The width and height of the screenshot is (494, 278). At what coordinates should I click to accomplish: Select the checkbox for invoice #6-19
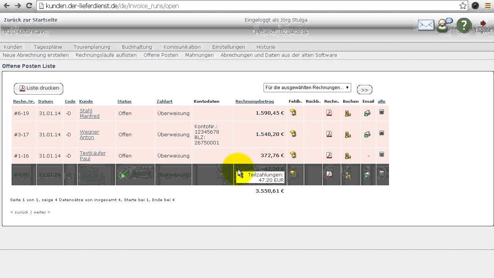tap(382, 112)
